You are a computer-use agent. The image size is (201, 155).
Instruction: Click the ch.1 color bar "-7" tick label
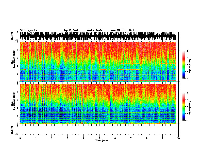click(187, 79)
